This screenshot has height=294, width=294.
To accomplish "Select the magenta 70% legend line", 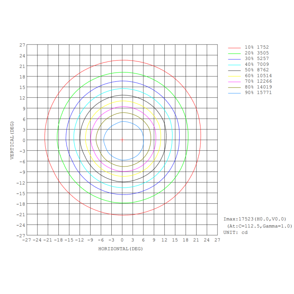I will click(234, 82).
